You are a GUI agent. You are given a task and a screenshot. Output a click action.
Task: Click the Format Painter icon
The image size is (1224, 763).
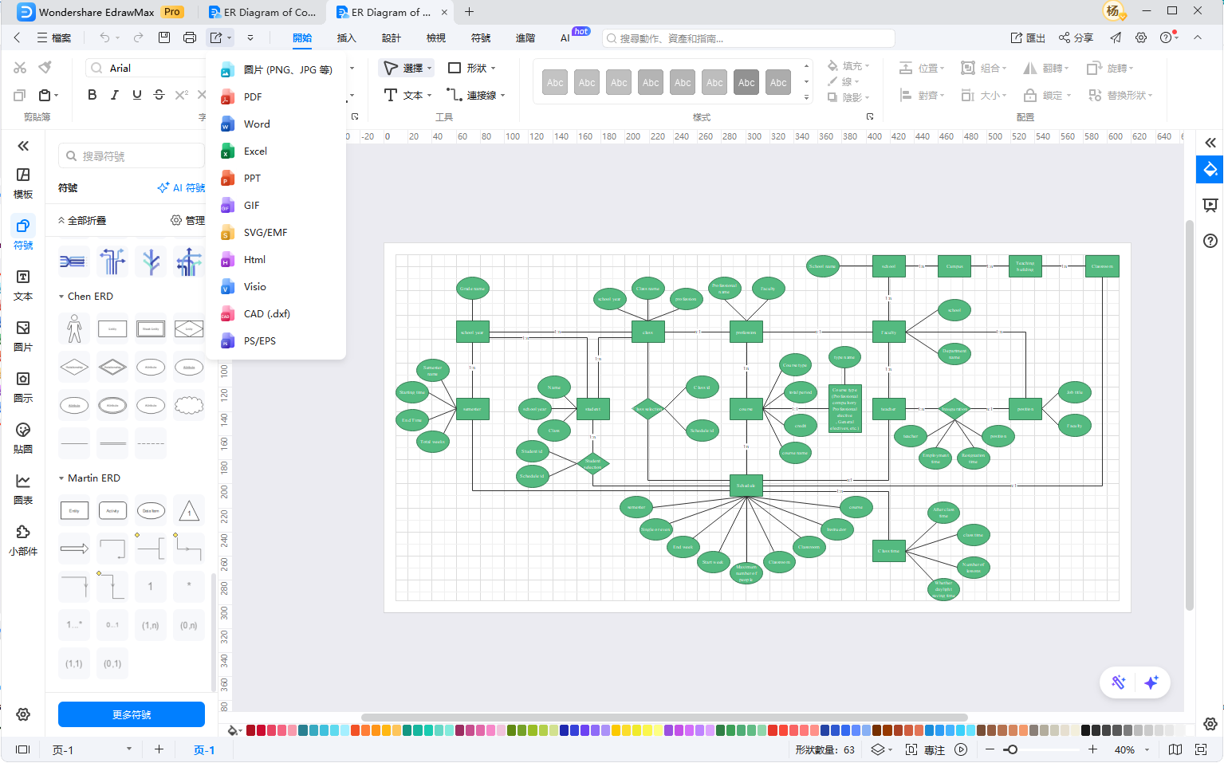[x=45, y=68]
